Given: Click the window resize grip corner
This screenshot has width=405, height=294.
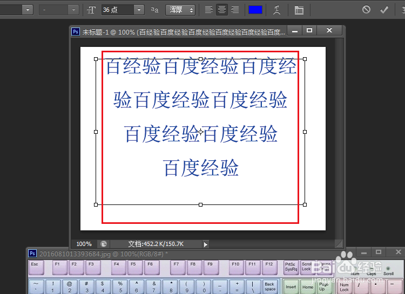Looking at the screenshot, I should click(x=340, y=244).
